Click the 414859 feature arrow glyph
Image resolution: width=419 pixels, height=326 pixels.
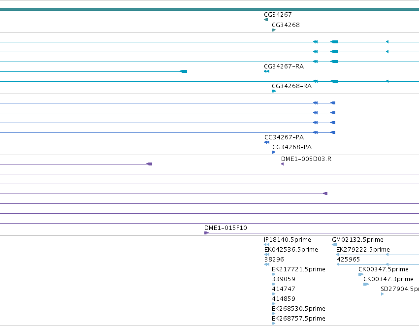(274, 304)
